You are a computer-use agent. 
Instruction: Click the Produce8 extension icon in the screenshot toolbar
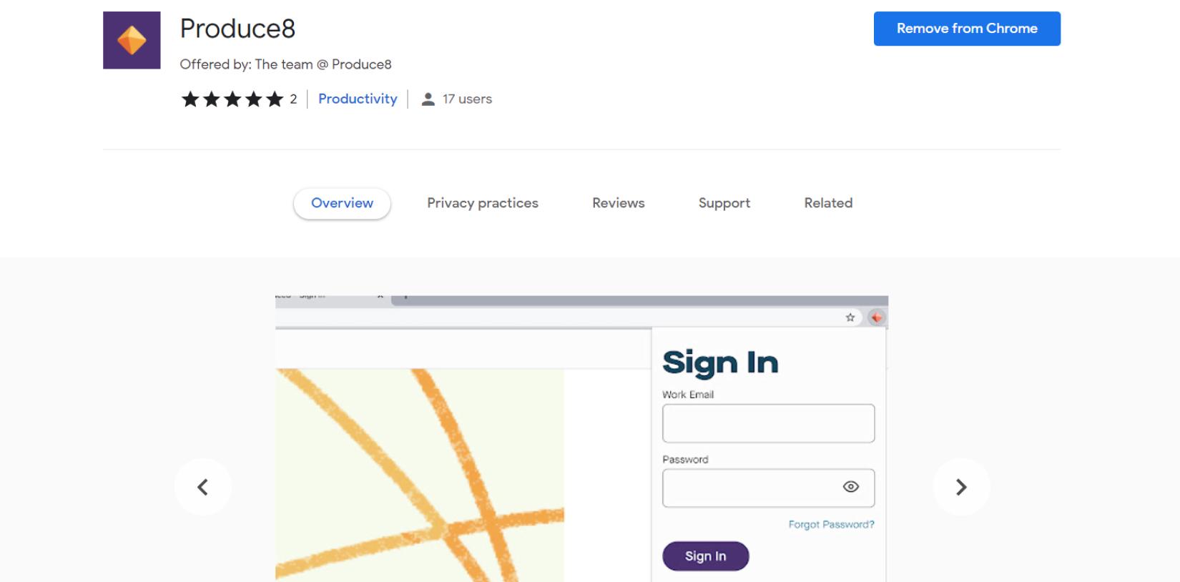877,317
